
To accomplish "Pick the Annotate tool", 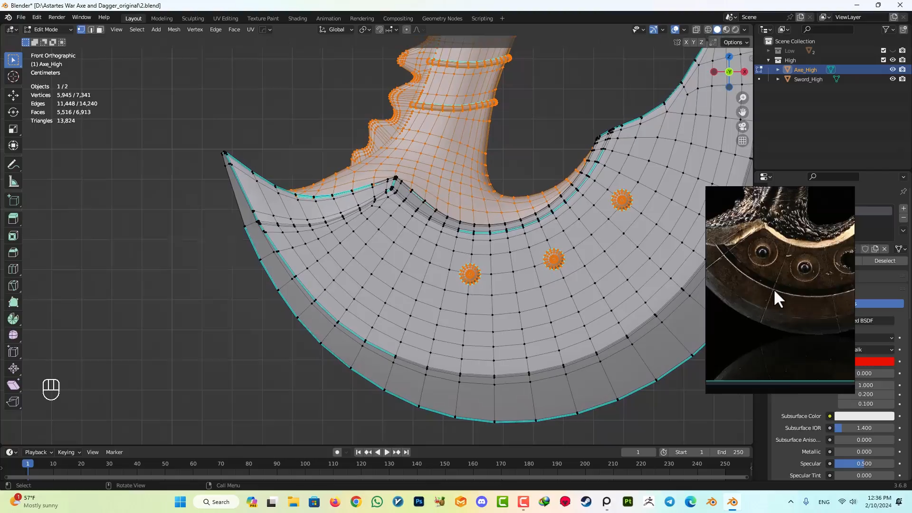I will pos(13,164).
